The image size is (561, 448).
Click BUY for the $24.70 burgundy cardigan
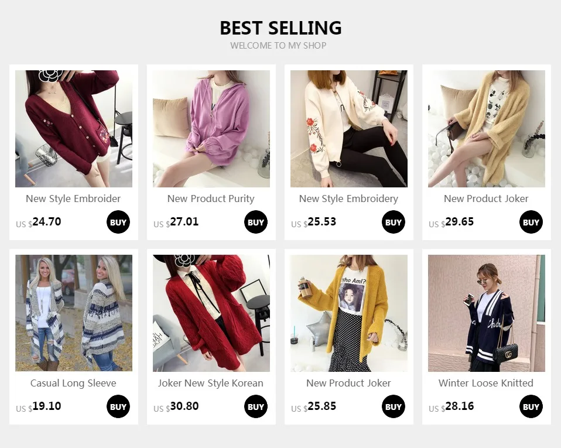(118, 222)
